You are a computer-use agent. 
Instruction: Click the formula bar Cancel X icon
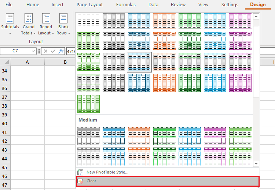coord(46,51)
